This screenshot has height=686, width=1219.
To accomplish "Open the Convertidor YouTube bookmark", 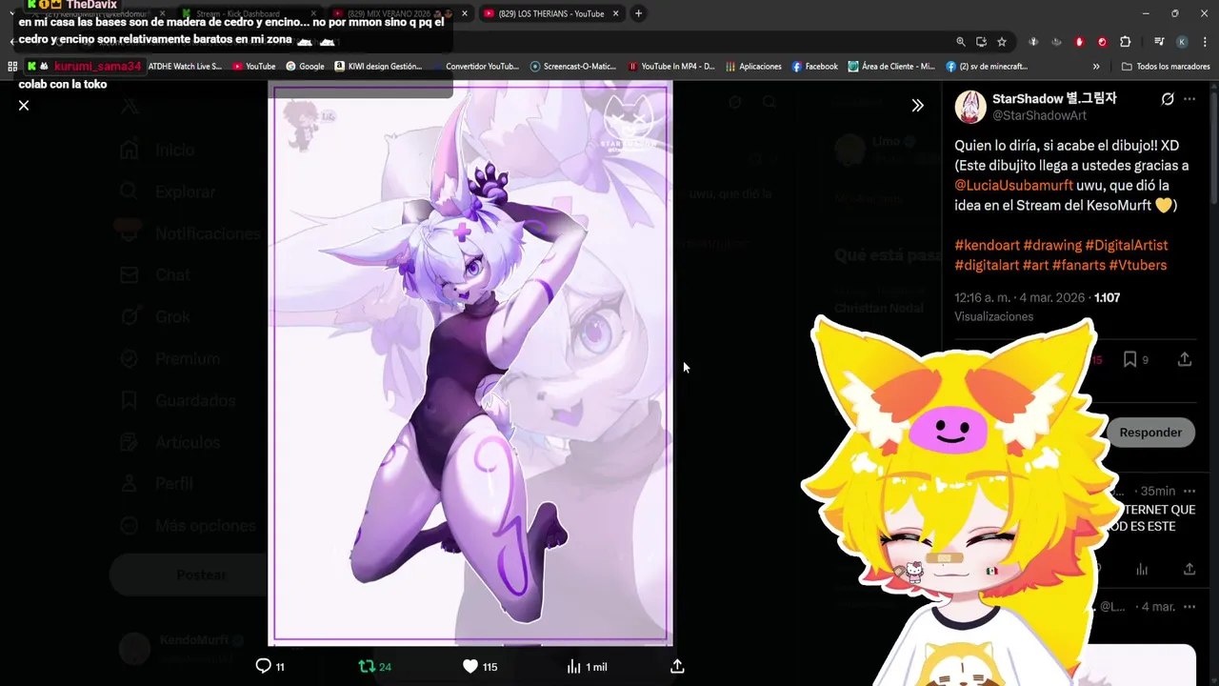I will (475, 67).
